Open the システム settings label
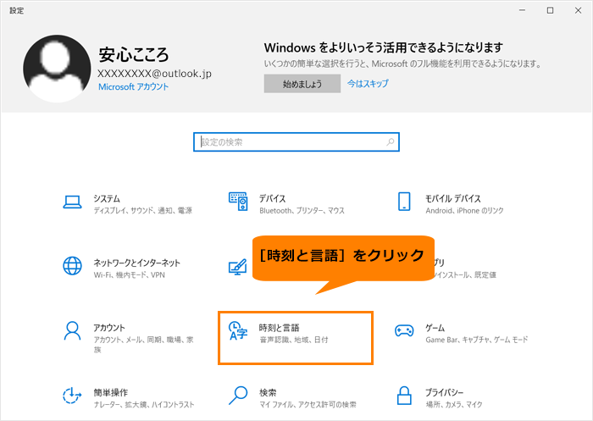 [x=107, y=198]
